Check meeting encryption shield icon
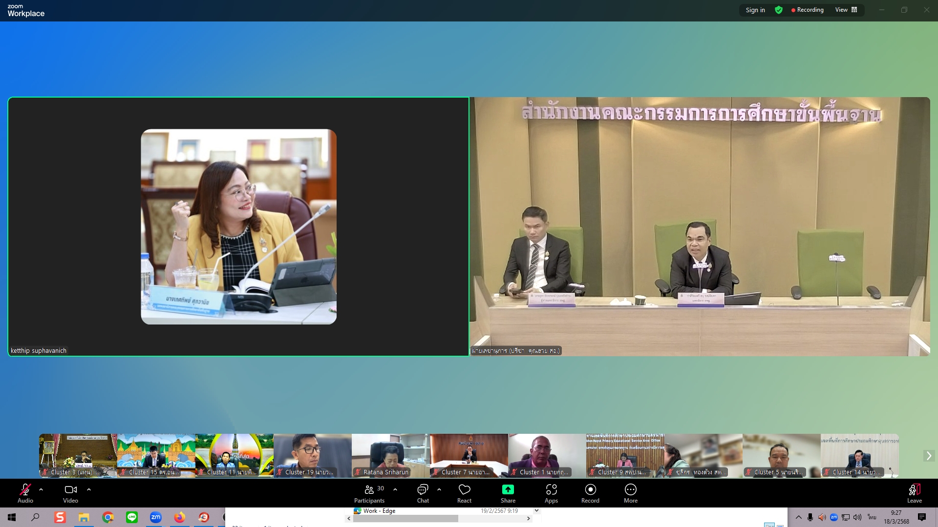The height and width of the screenshot is (527, 938). point(779,10)
